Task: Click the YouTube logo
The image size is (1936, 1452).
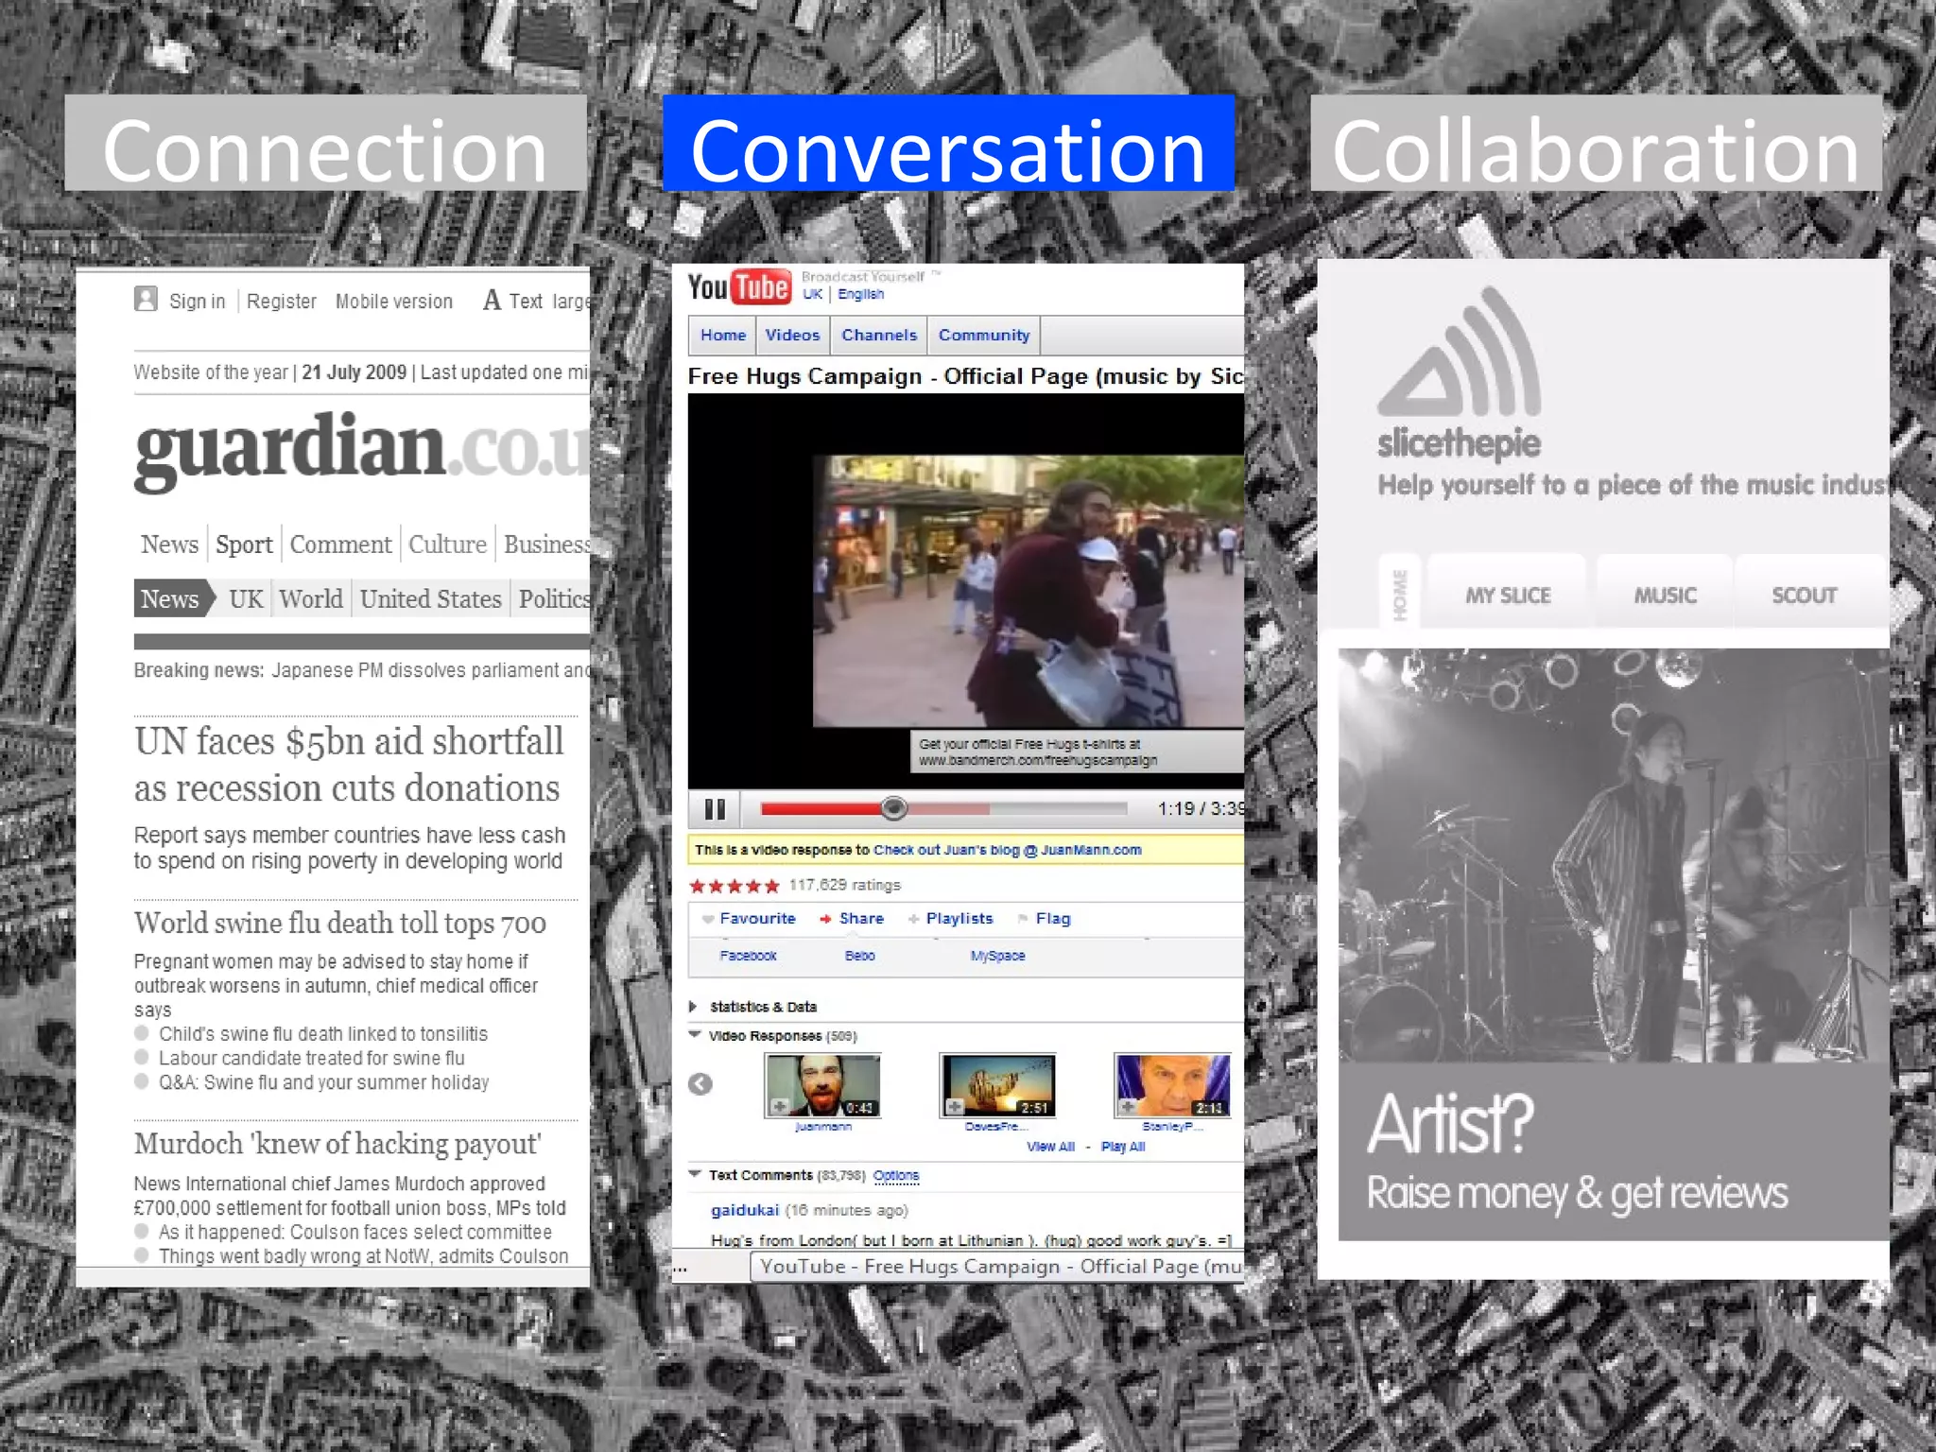Action: [x=738, y=286]
